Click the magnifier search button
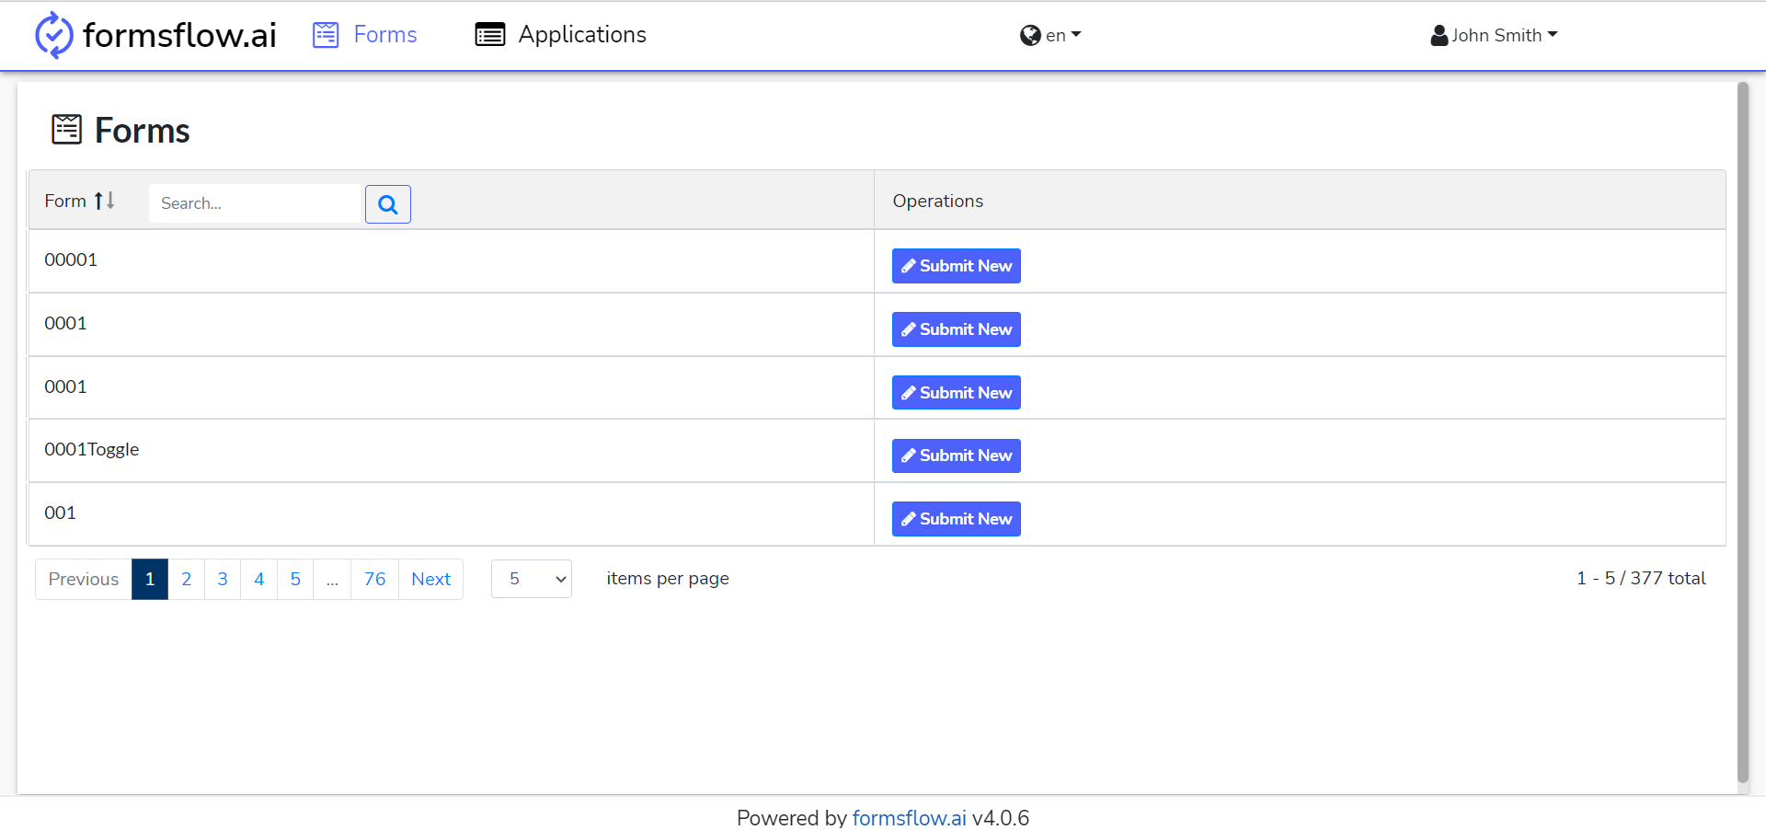1766x830 pixels. tap(388, 204)
